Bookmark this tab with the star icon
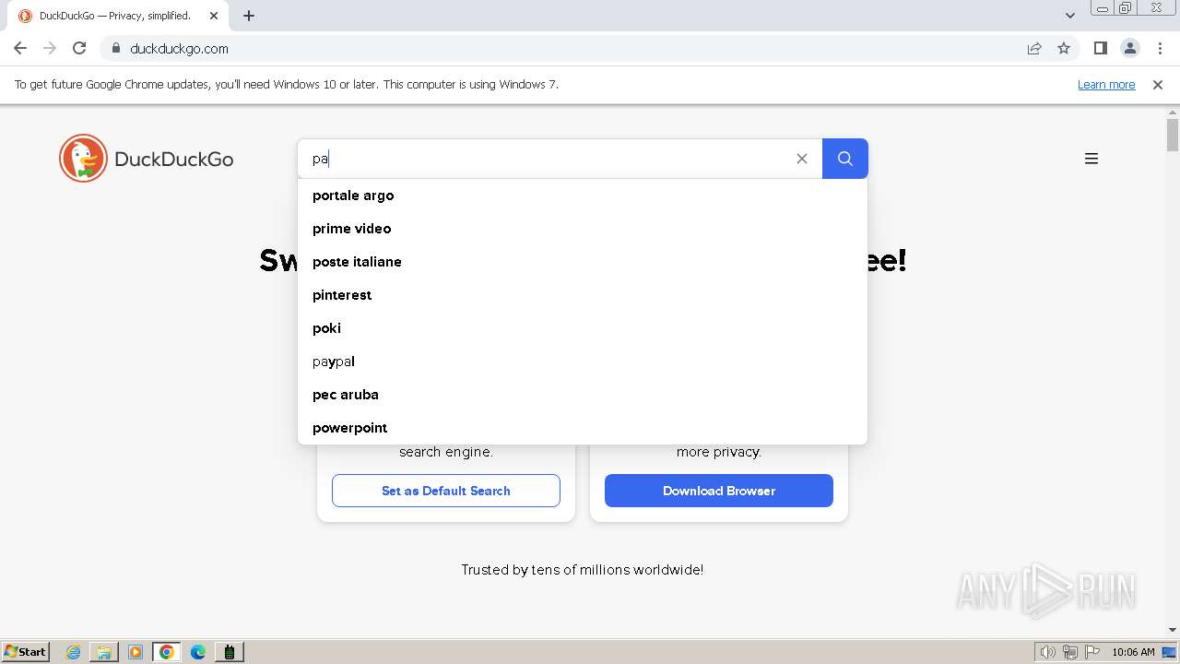This screenshot has width=1180, height=664. 1064,49
